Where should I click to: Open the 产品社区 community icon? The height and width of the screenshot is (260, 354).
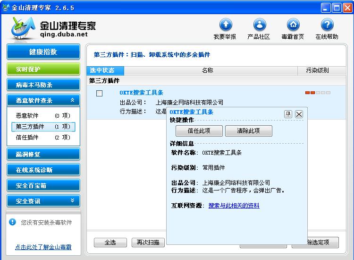[x=260, y=25]
